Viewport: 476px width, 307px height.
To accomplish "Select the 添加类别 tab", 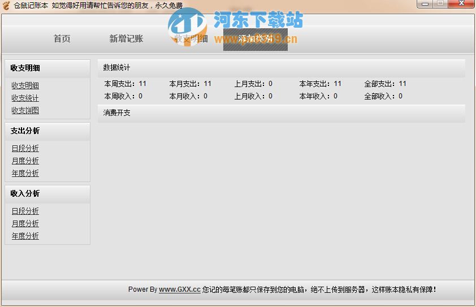I will (256, 40).
